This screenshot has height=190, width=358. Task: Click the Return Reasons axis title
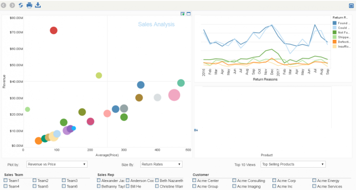(x=265, y=79)
